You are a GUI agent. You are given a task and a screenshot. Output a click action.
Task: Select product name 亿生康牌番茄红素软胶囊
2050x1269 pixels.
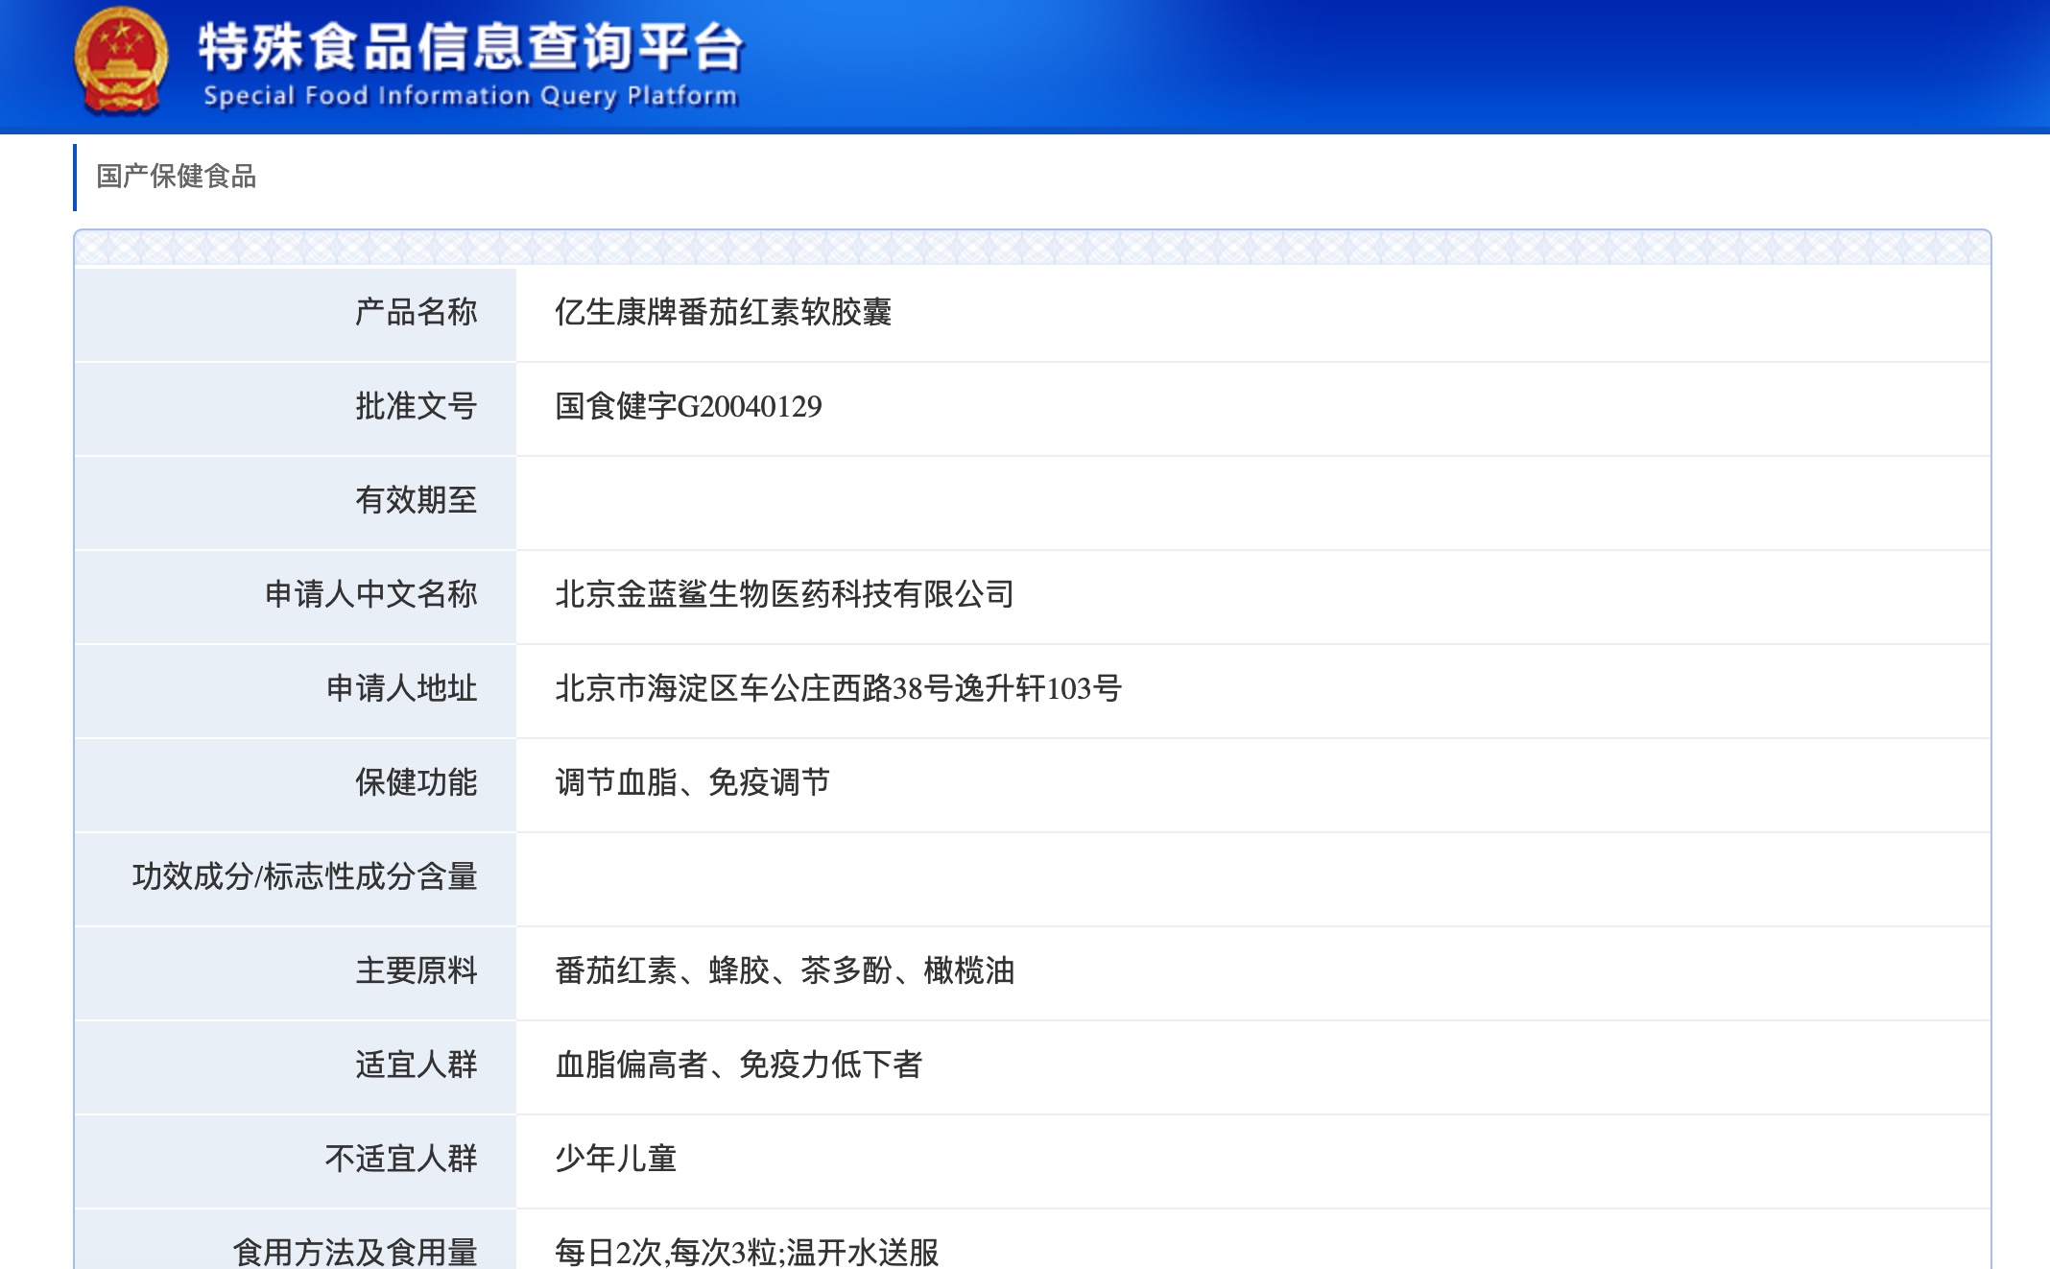coord(723,312)
